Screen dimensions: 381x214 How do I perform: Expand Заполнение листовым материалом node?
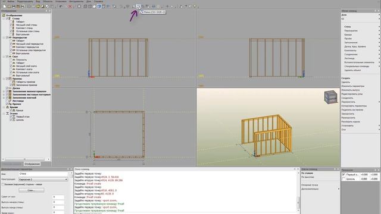click(x=4, y=95)
